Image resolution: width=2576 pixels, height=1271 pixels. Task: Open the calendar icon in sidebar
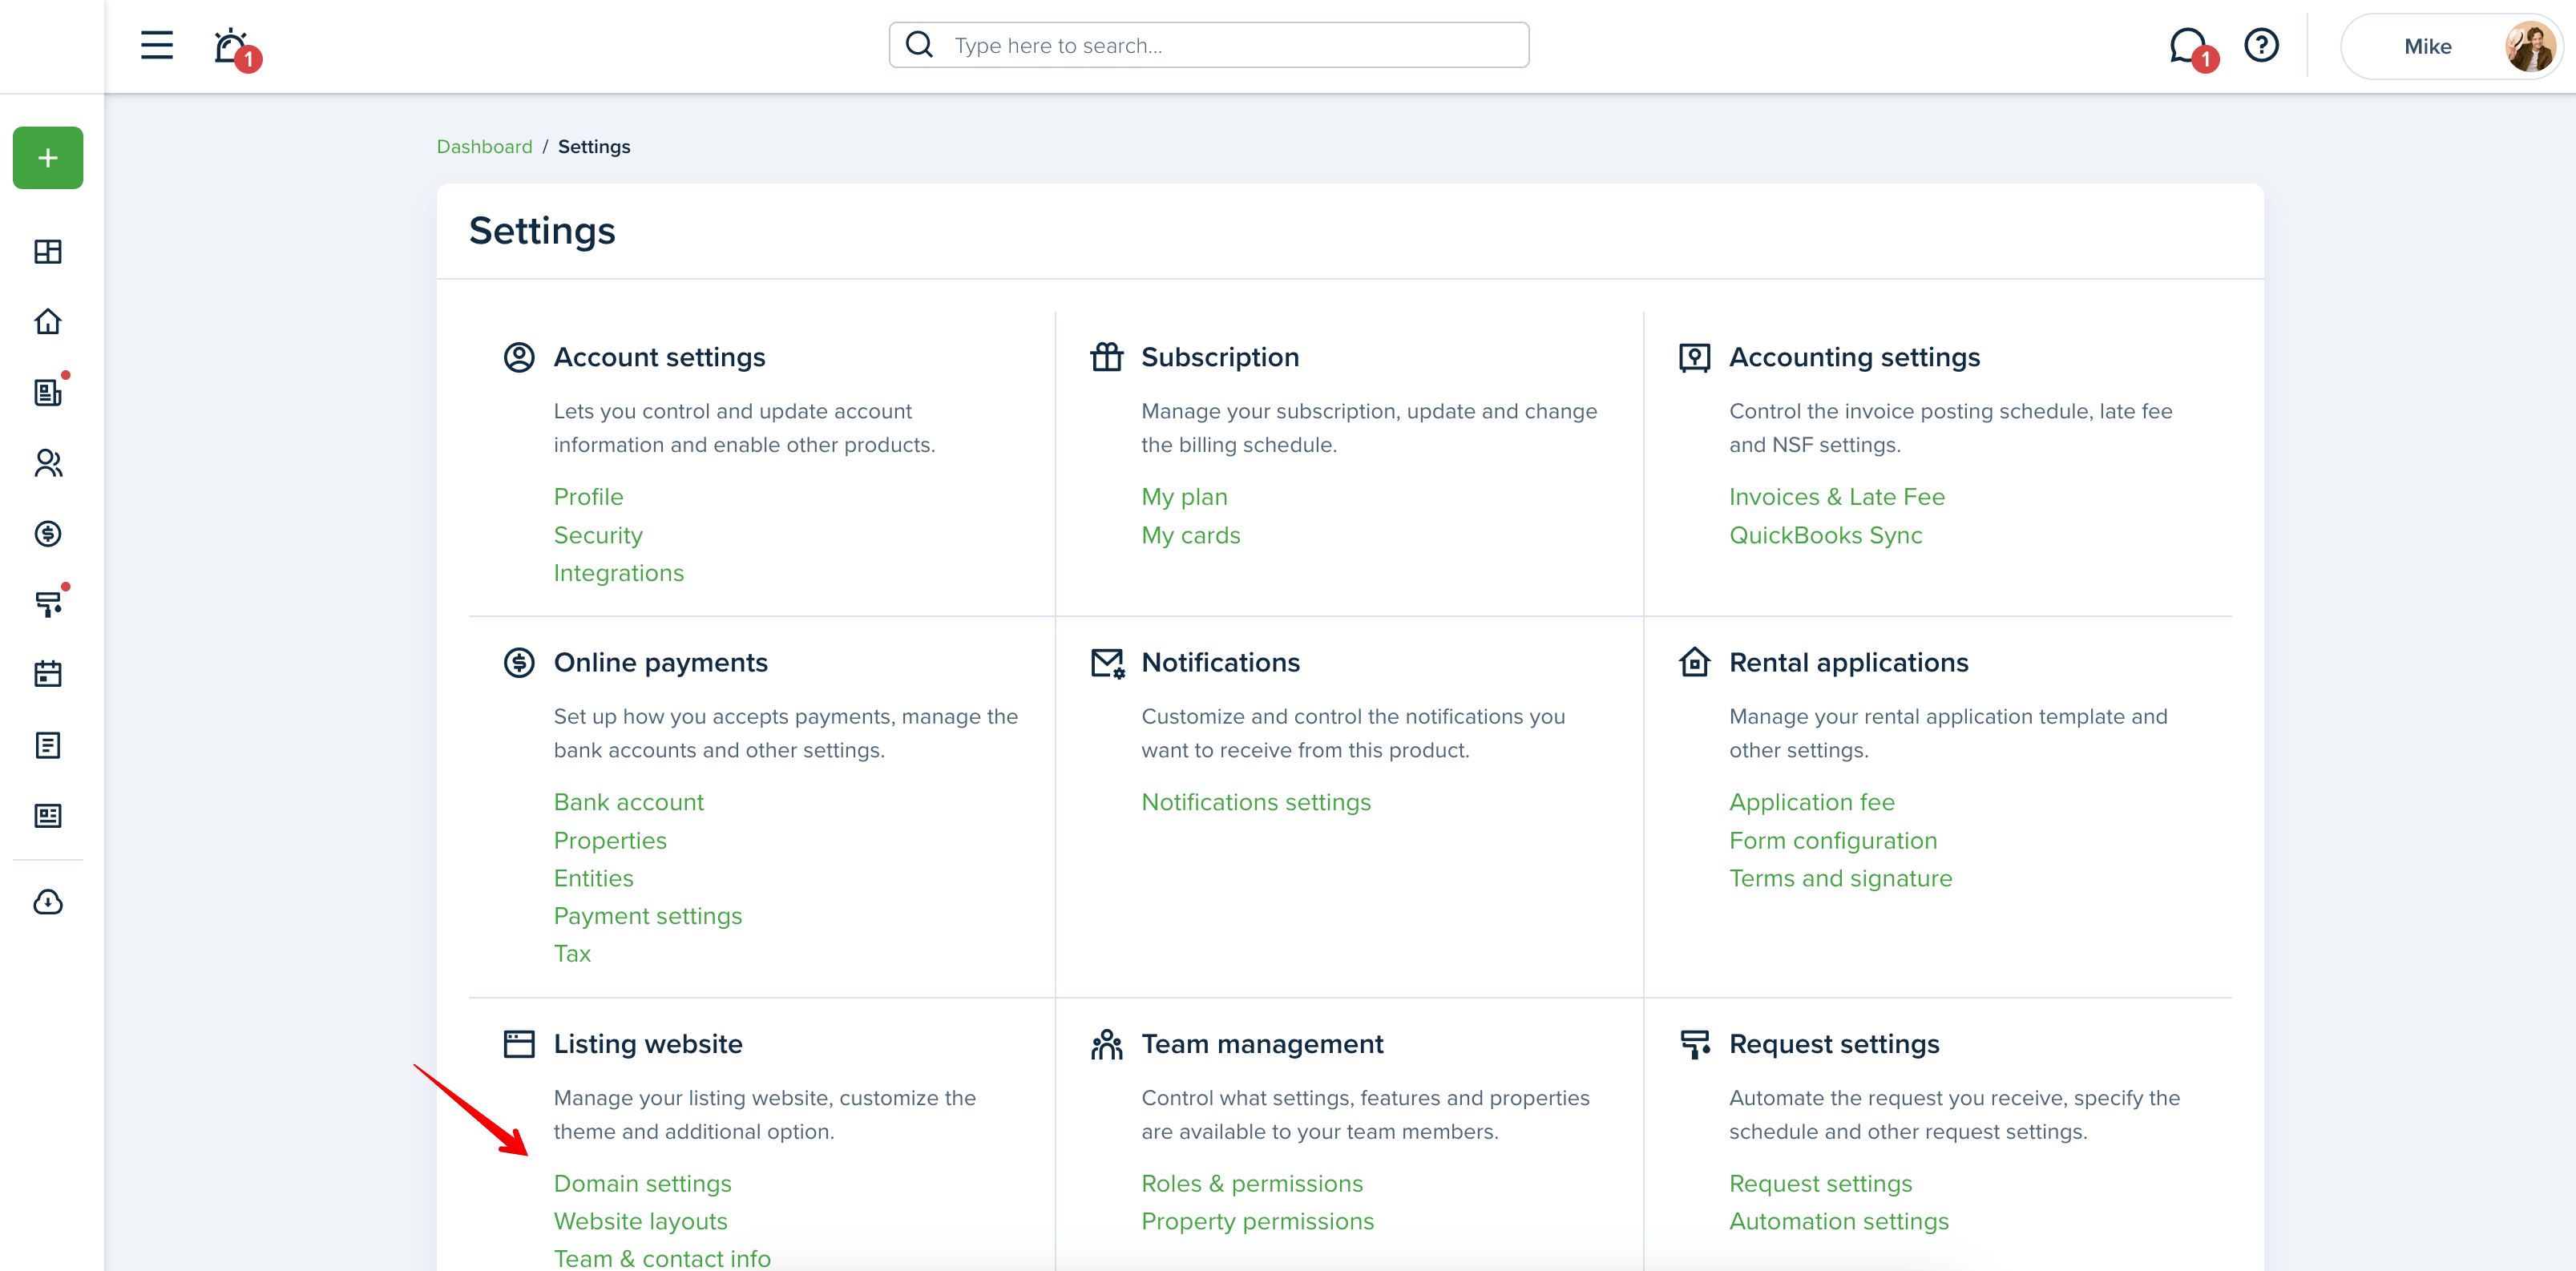point(48,674)
